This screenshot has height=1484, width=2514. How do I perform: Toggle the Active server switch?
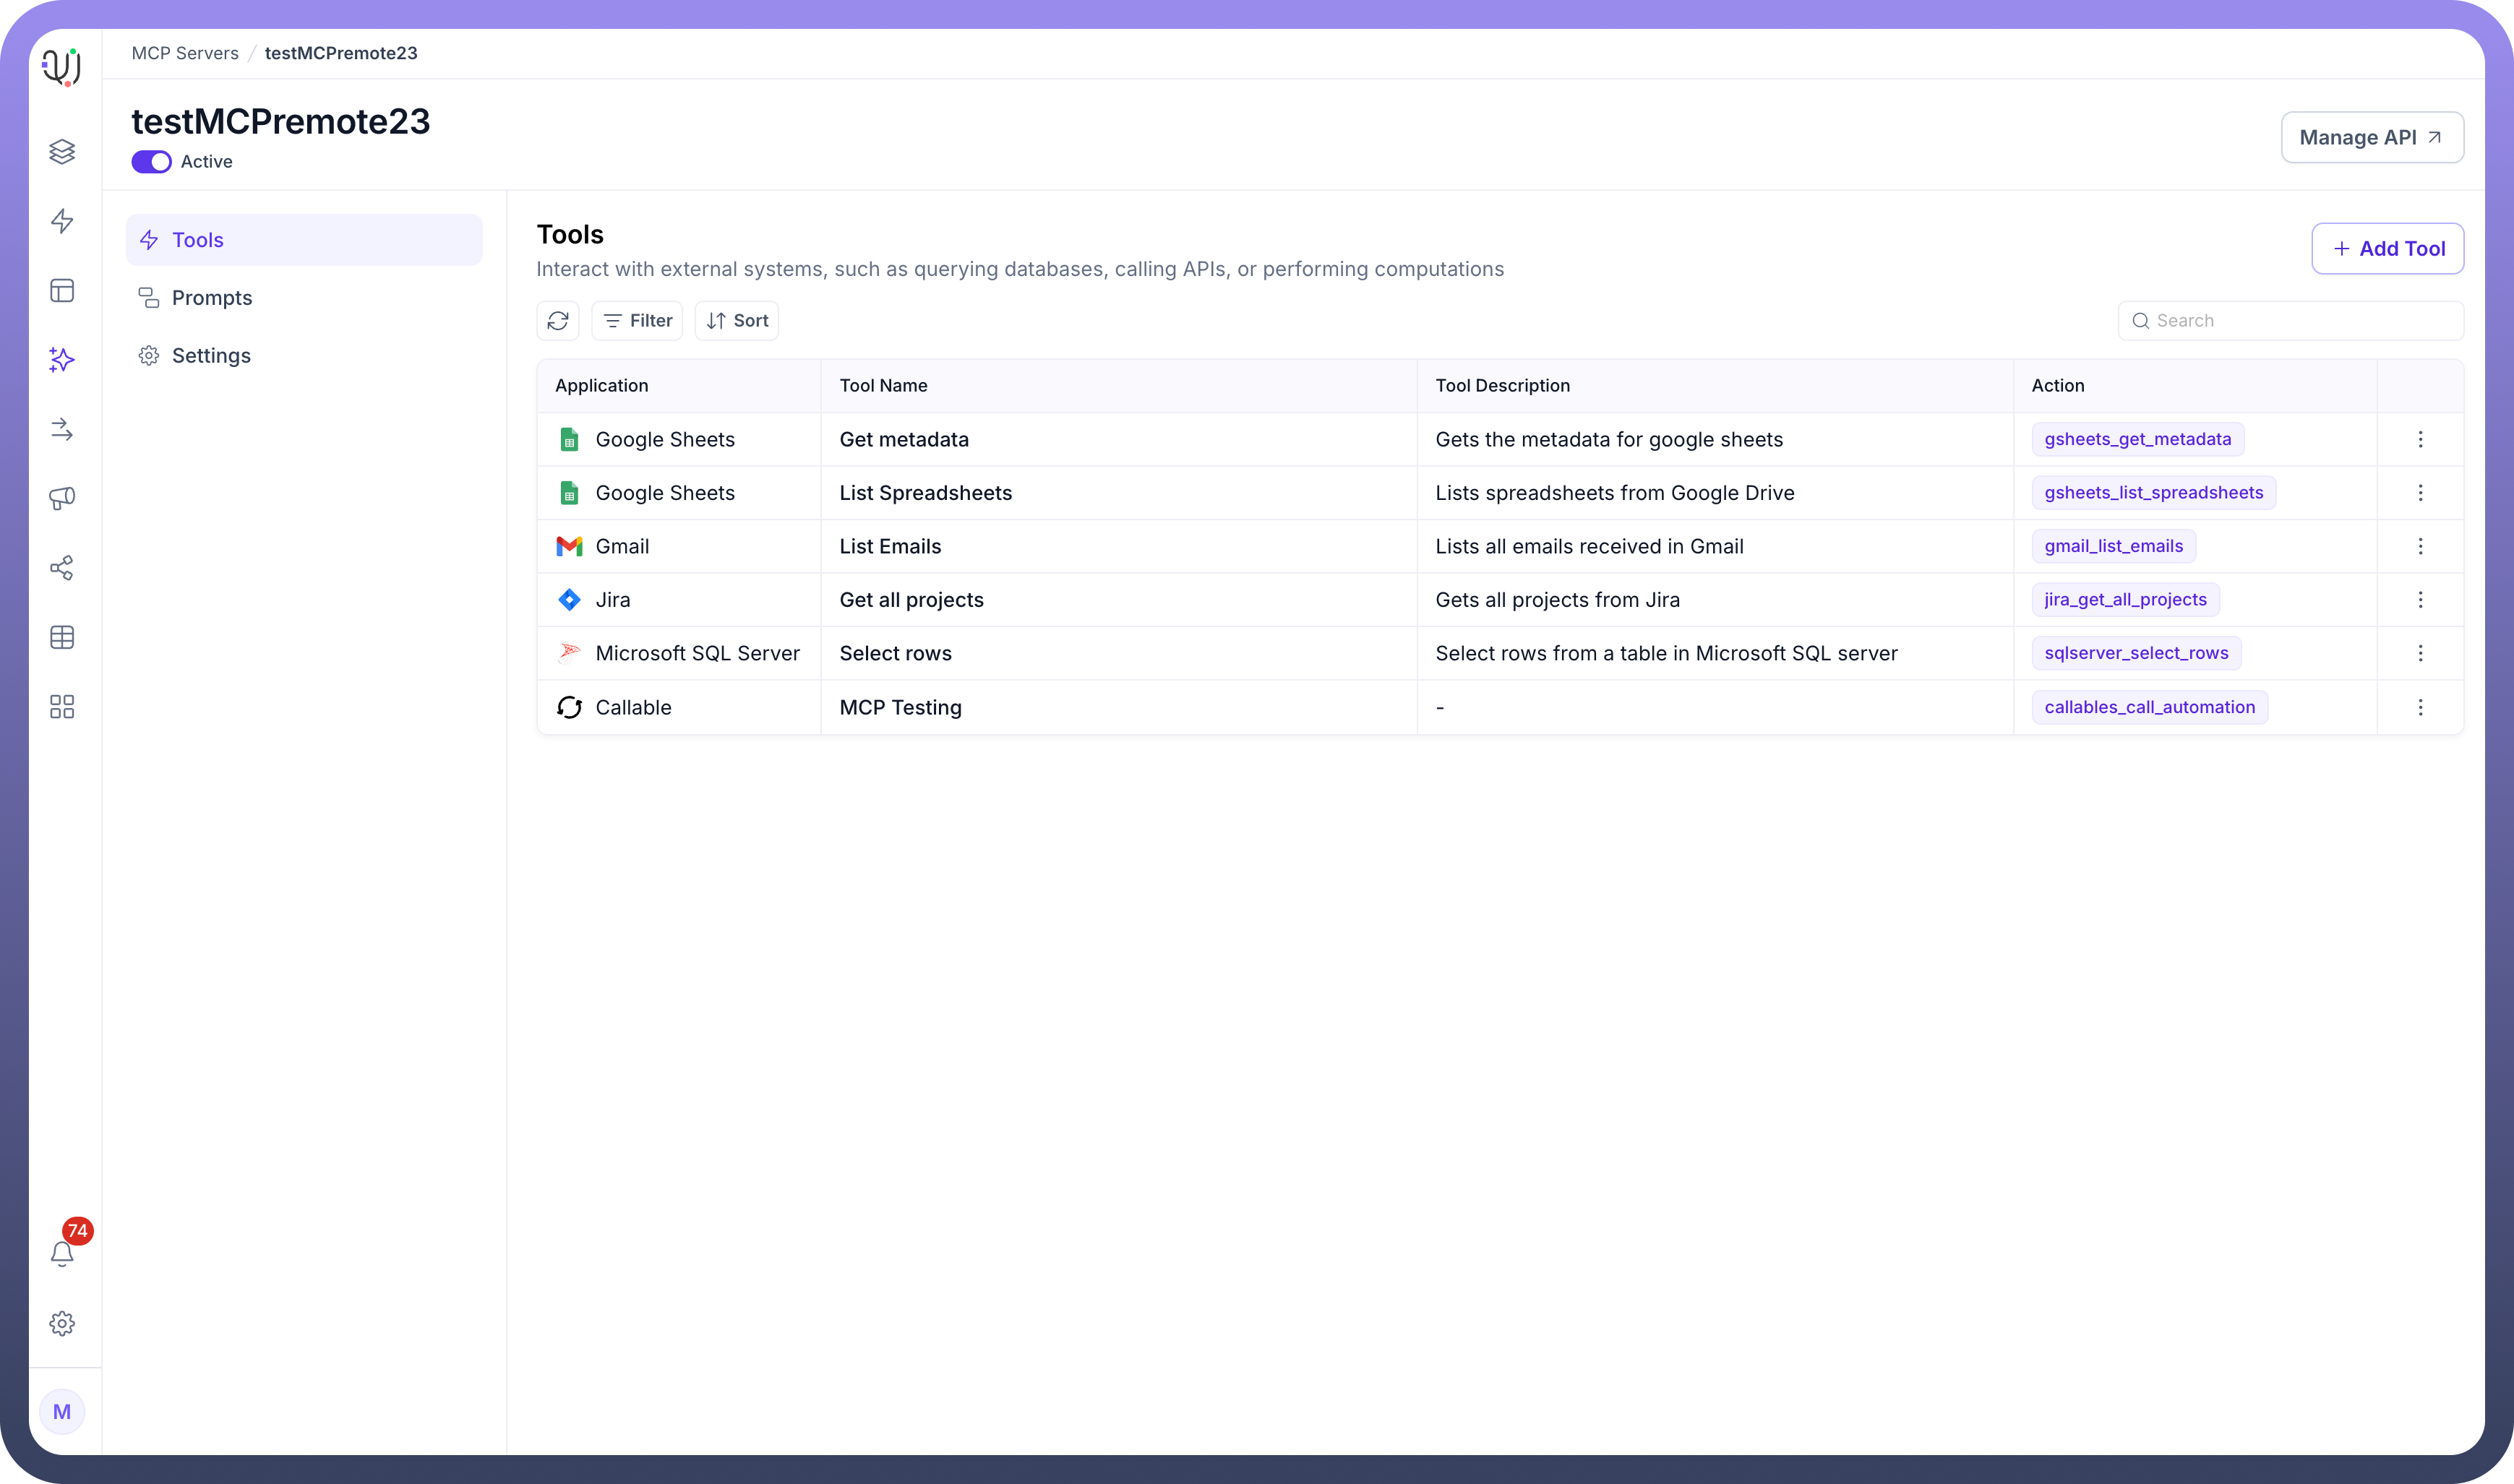pos(151,162)
